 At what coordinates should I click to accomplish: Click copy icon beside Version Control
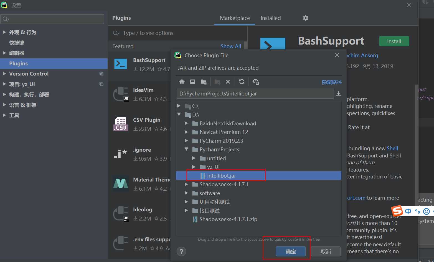point(101,74)
